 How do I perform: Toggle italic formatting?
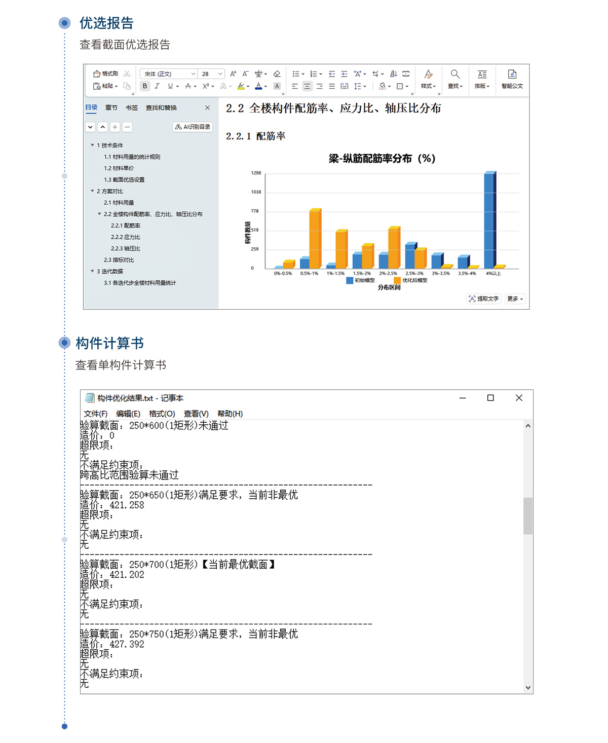tap(157, 86)
